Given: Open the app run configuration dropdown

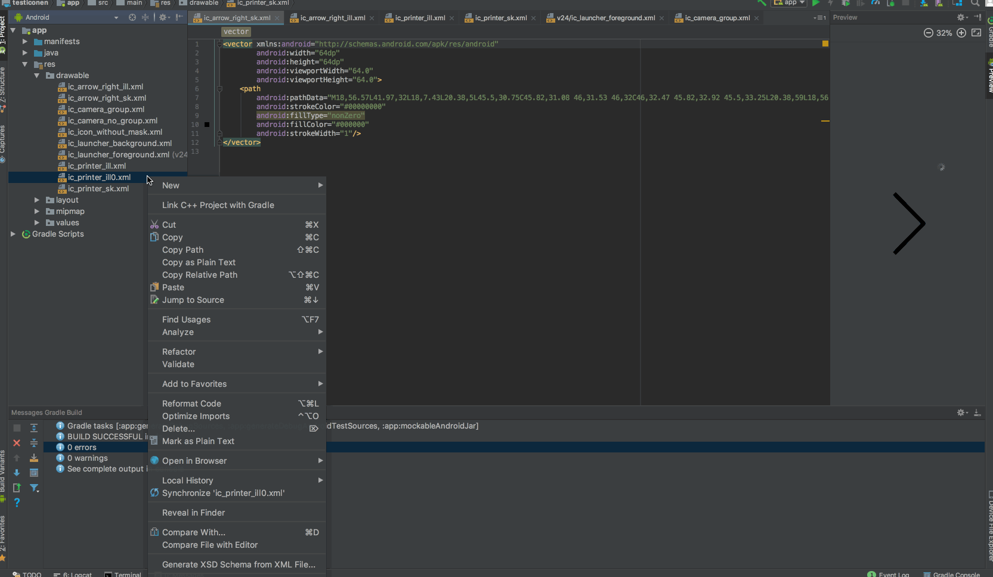Looking at the screenshot, I should (x=790, y=3).
